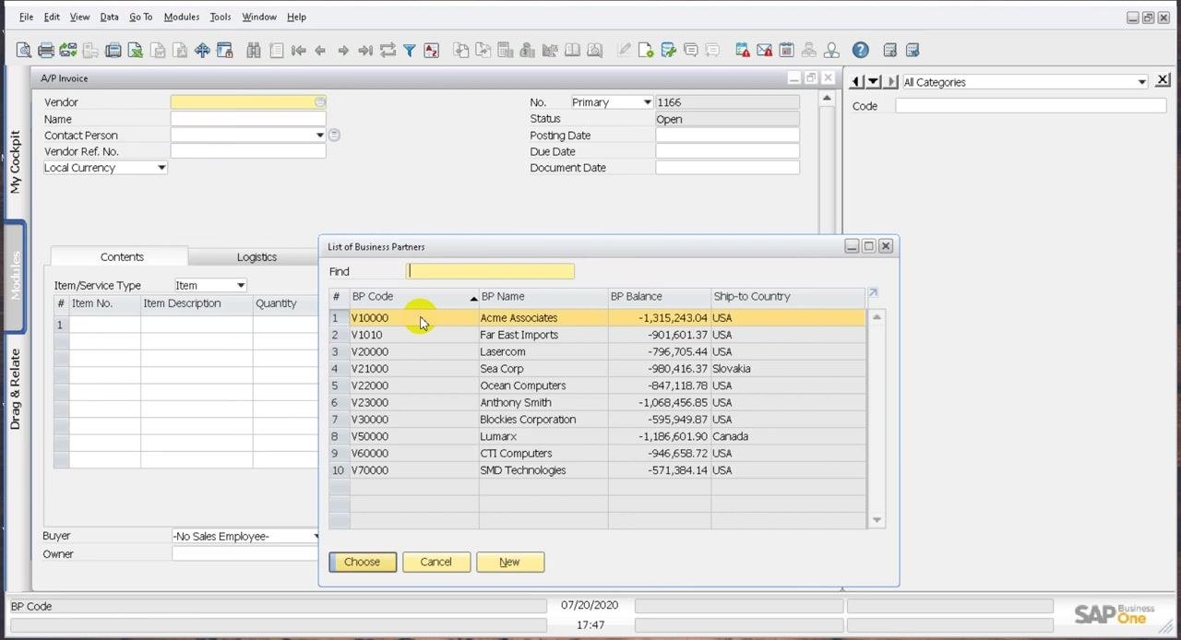This screenshot has width=1181, height=640.
Task: Click expand arrow icon in Business Partners list
Action: pyautogui.click(x=873, y=293)
